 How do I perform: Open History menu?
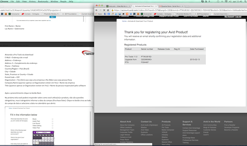tap(32, 1)
